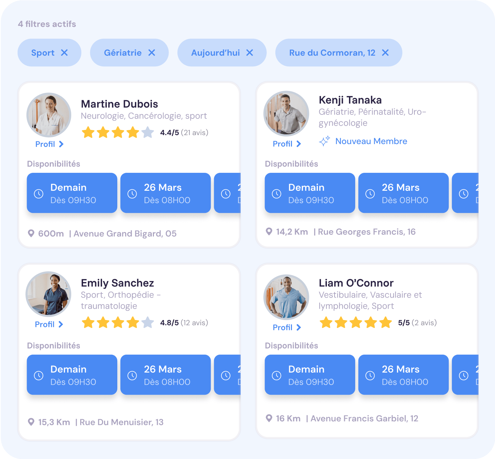Select Kenji Tanaka's 26 Mars Dès 08H00 slot
Image resolution: width=495 pixels, height=459 pixels.
coord(403,193)
